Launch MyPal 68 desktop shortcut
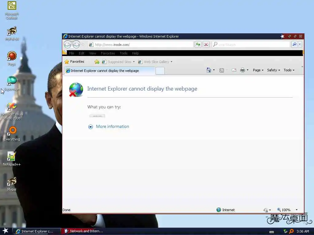314x235 pixels. tap(12, 33)
